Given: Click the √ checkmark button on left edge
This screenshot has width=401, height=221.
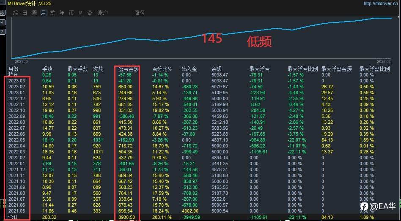Looking at the screenshot, I should pyautogui.click(x=2, y=22).
